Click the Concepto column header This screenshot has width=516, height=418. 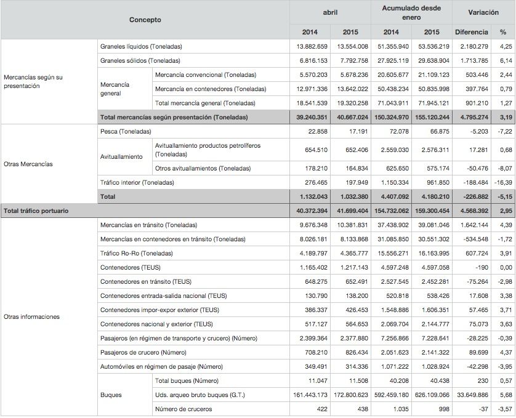click(145, 20)
